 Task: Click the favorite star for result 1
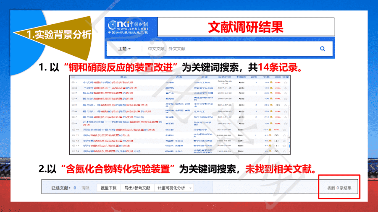tap(286, 83)
